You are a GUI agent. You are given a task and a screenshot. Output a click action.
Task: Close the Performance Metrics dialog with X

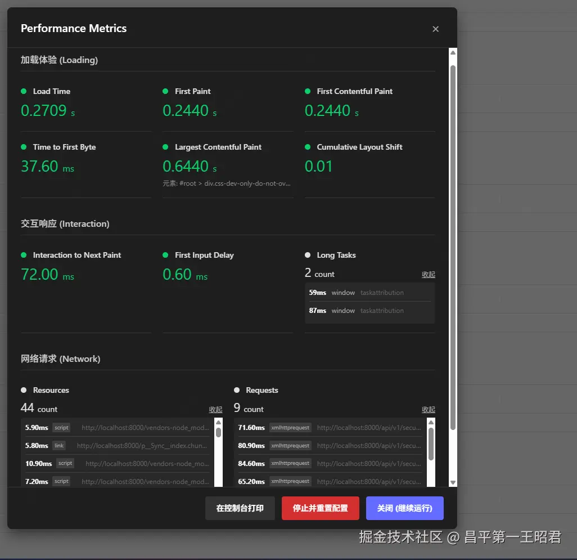tap(435, 29)
